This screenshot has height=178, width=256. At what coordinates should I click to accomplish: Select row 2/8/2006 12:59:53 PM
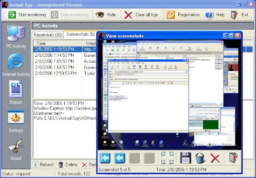(x=65, y=73)
